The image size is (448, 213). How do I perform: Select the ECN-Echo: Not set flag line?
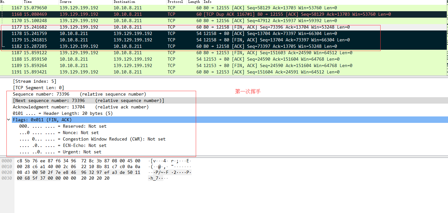(63, 145)
